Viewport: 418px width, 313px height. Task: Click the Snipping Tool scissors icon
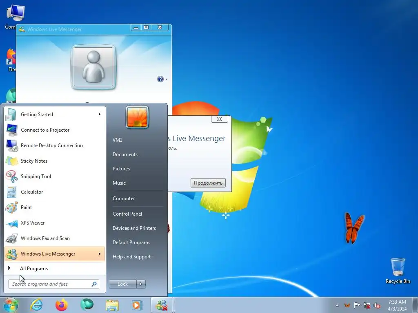[11, 176]
